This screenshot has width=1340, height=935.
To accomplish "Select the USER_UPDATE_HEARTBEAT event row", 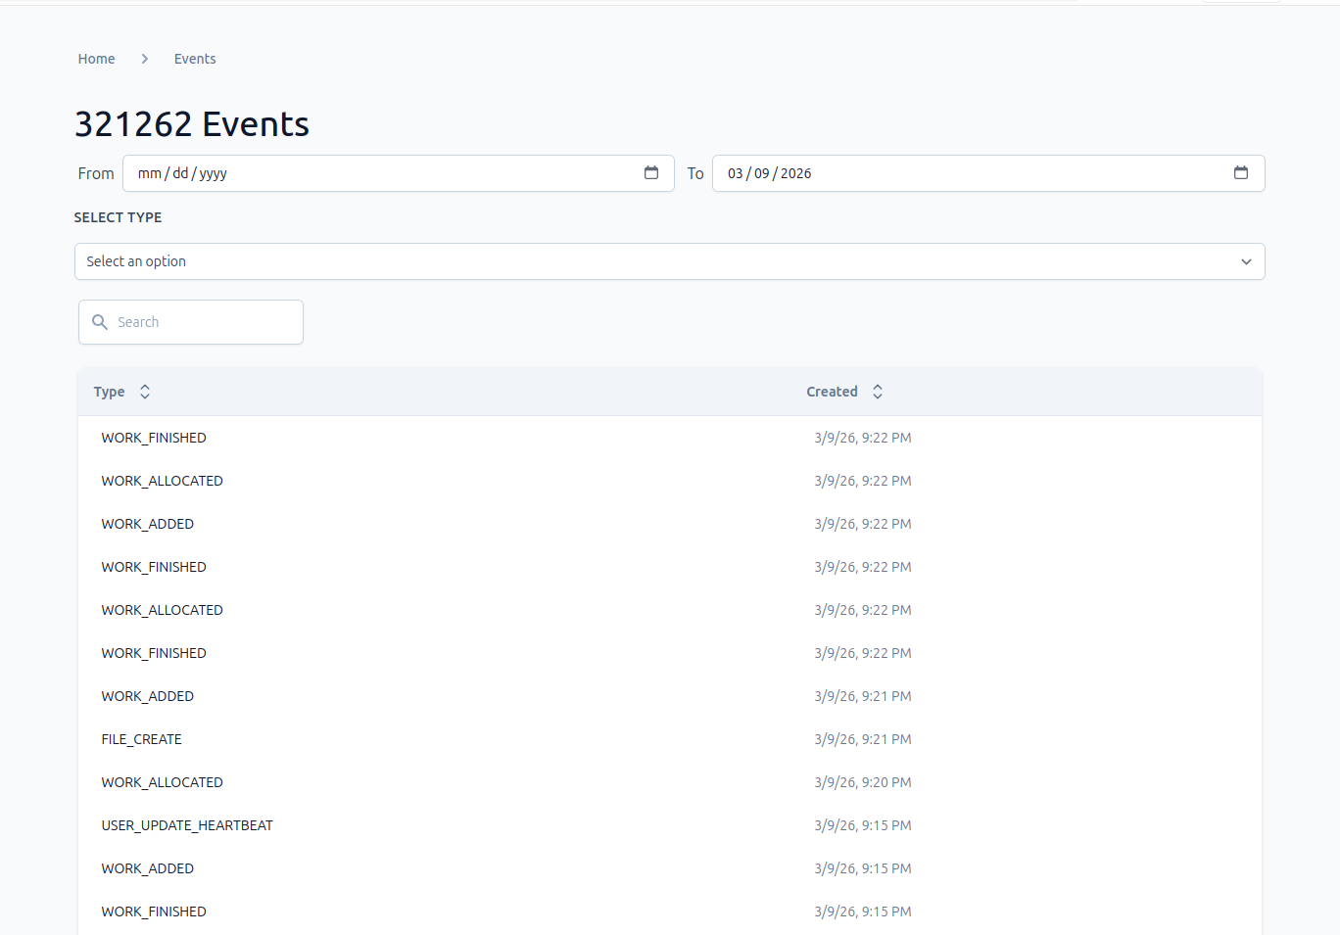I will [670, 825].
